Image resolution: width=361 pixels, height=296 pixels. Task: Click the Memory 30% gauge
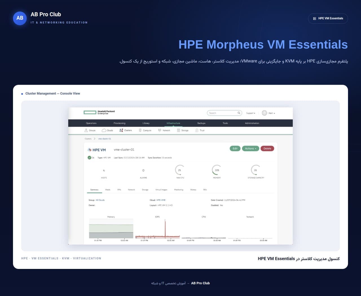[217, 170]
